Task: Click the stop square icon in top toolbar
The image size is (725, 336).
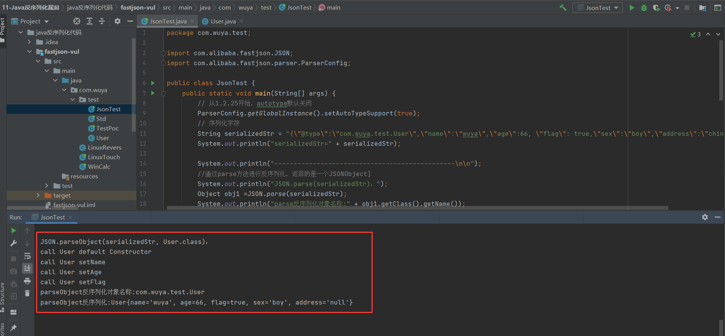Action: coord(687,8)
